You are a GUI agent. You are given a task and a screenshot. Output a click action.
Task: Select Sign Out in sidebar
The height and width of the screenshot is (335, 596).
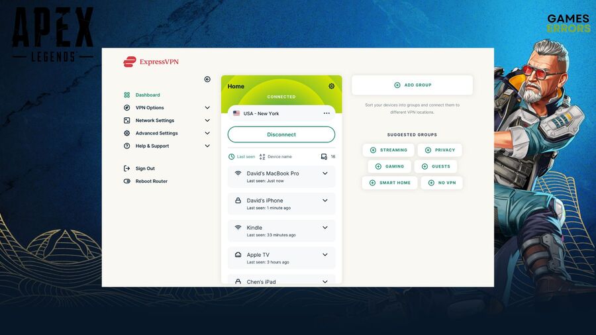click(145, 168)
